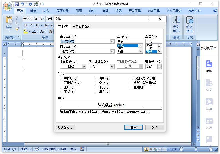Click the Paste clipboard icon
The height and width of the screenshot is (154, 220).
click(x=9, y=20)
